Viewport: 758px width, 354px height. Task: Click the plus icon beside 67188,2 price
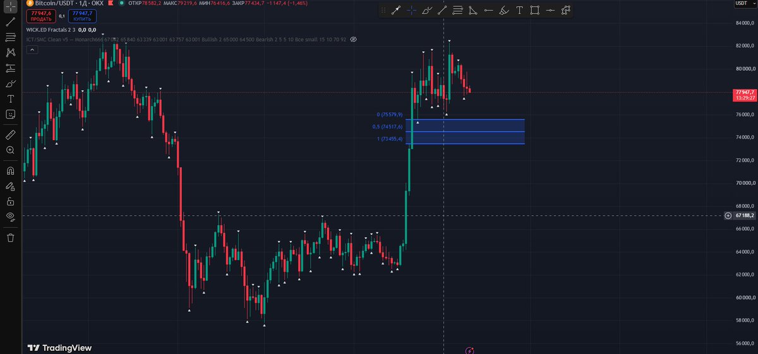pyautogui.click(x=728, y=215)
